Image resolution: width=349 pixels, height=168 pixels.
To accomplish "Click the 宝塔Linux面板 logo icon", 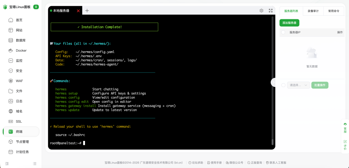I will [5, 7].
